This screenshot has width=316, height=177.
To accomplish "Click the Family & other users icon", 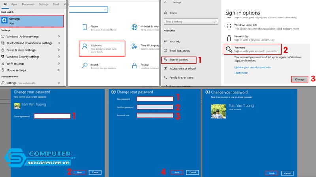I will [166, 77].
